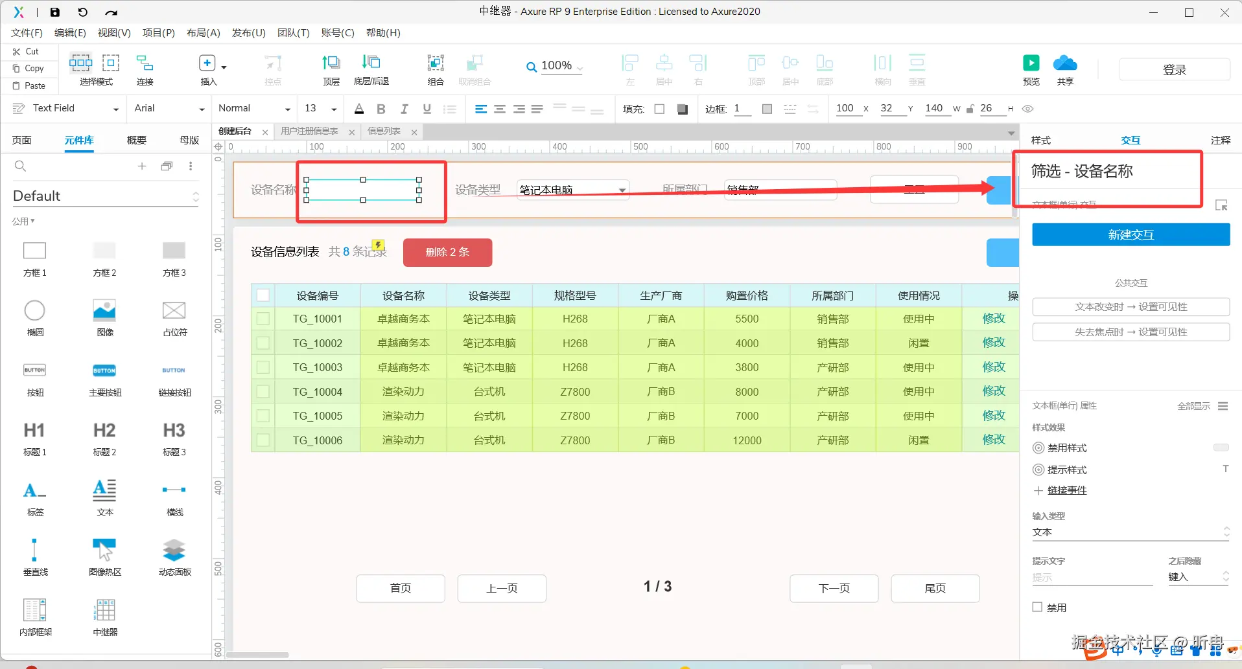Launch the Preview
This screenshot has width=1242, height=669.
pyautogui.click(x=1031, y=69)
